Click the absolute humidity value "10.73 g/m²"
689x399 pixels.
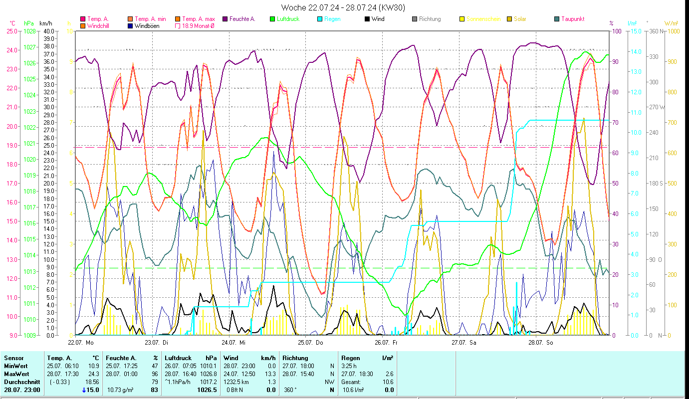pyautogui.click(x=120, y=390)
